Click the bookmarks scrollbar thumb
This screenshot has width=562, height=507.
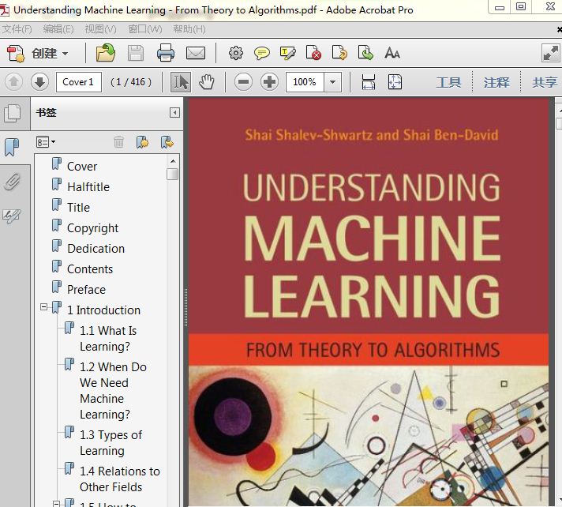[173, 175]
